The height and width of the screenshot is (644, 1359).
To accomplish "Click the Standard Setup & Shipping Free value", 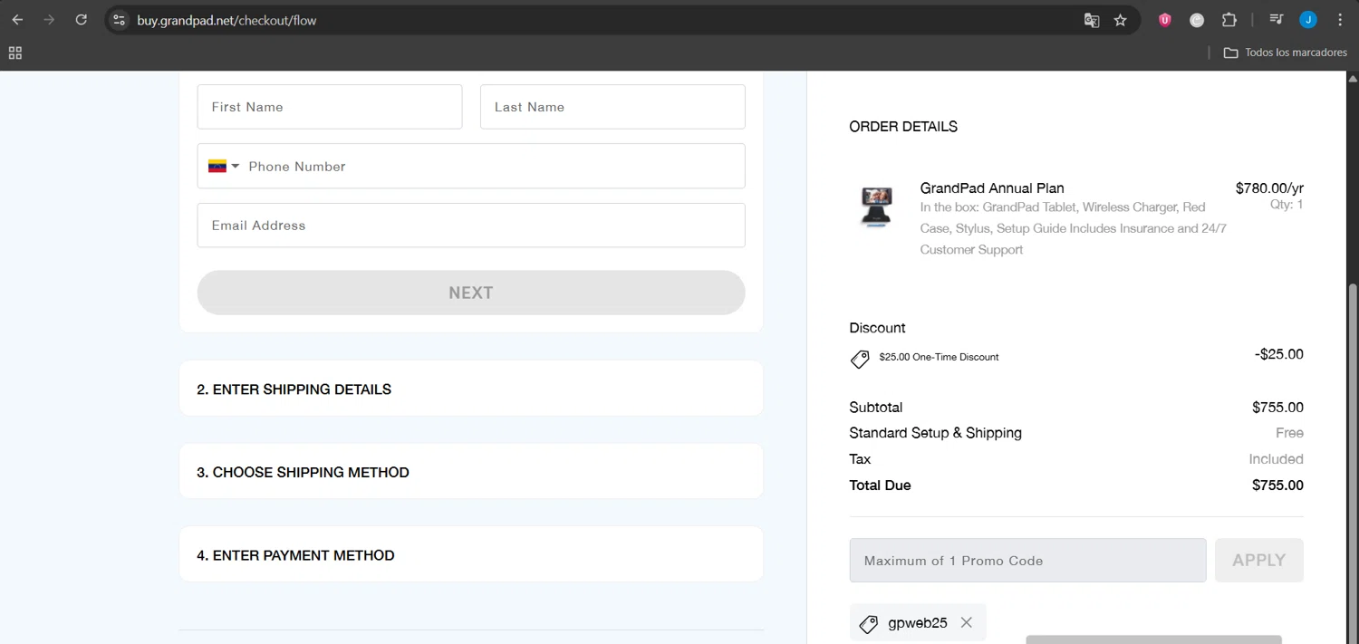I will tap(1289, 433).
